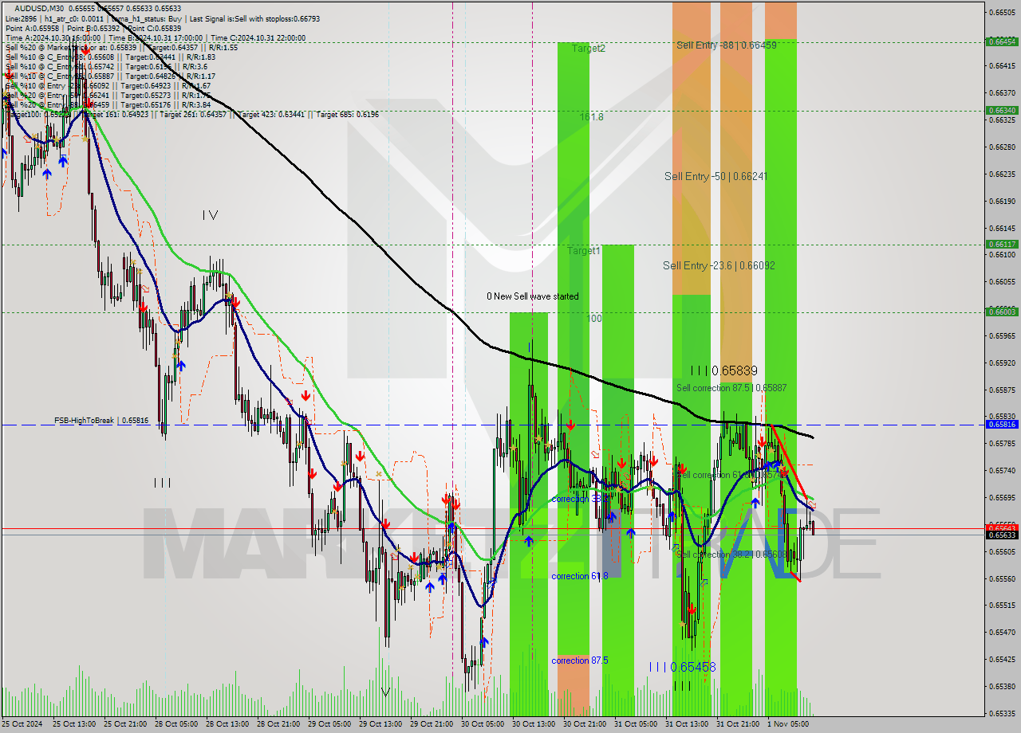
Task: Click the 'I I I 0.65839' wave label
Action: coord(724,370)
